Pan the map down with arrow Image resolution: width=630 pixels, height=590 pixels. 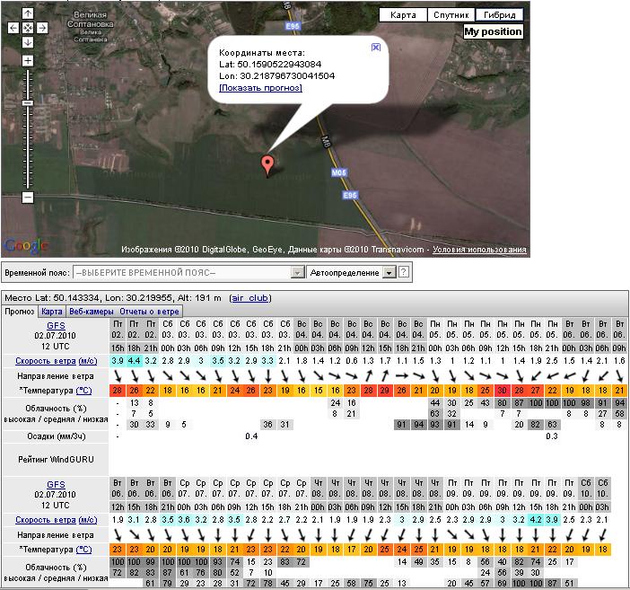(x=28, y=42)
